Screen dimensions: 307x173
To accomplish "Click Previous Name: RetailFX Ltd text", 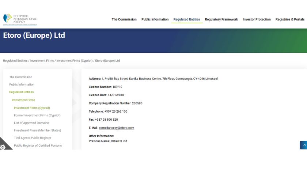I will tap(108, 141).
